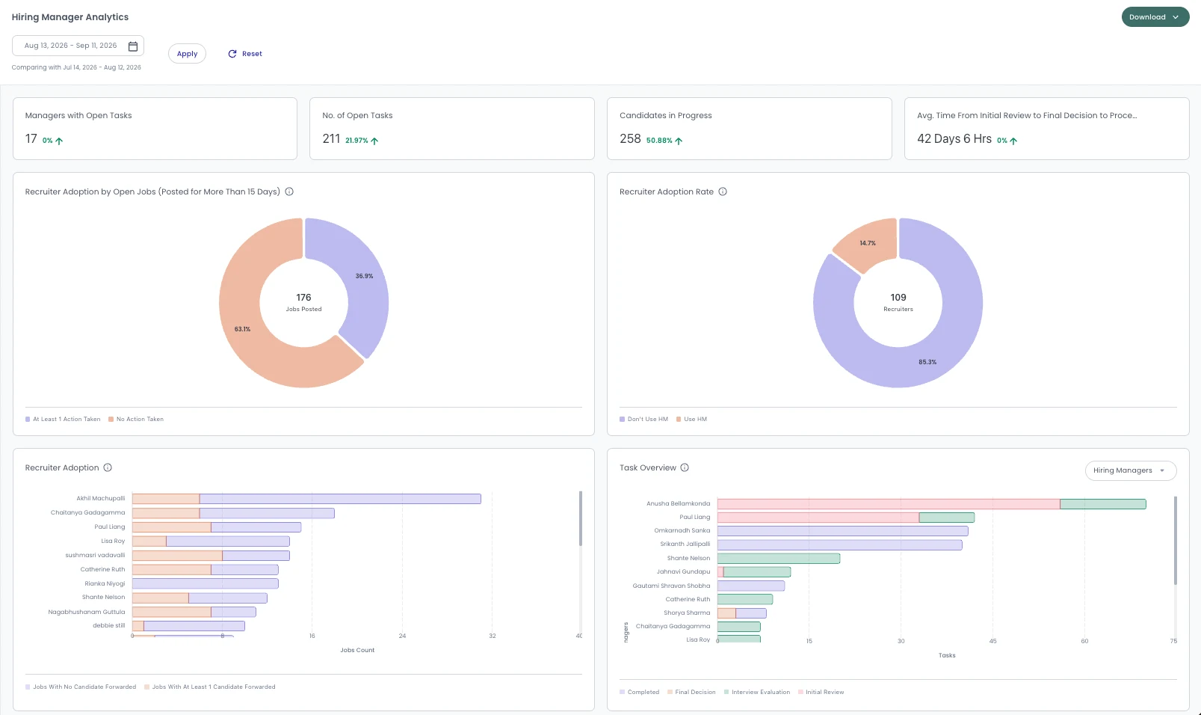Toggle Jobs With No Candidate Forwarded legend

[x=81, y=687]
